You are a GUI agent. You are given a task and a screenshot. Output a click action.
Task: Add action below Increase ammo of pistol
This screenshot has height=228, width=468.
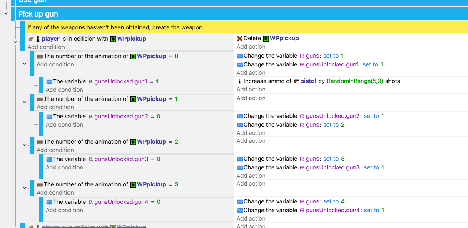click(x=251, y=90)
